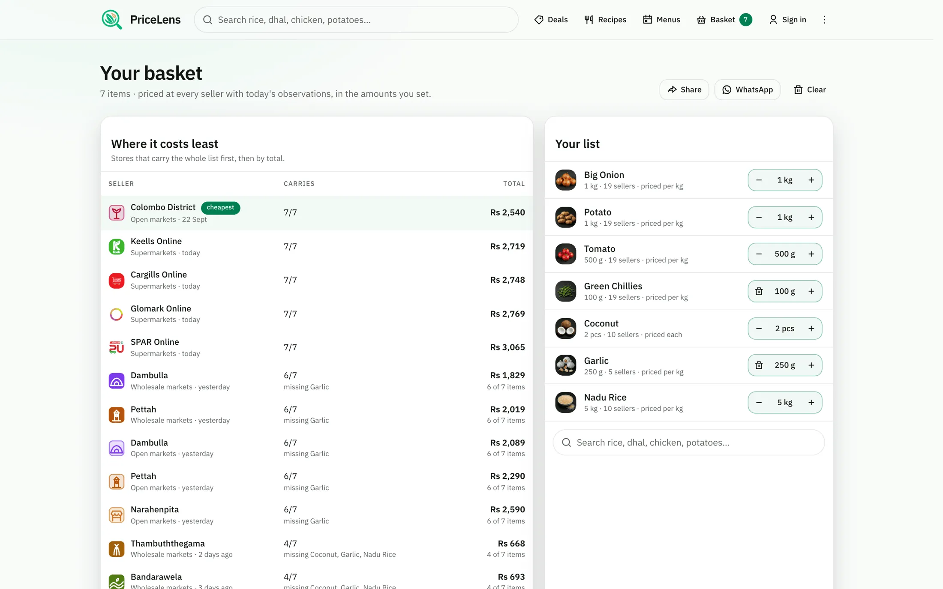Screen dimensions: 943x589
Task: Increase Nadu Rice quantity with plus
Action: 811,402
